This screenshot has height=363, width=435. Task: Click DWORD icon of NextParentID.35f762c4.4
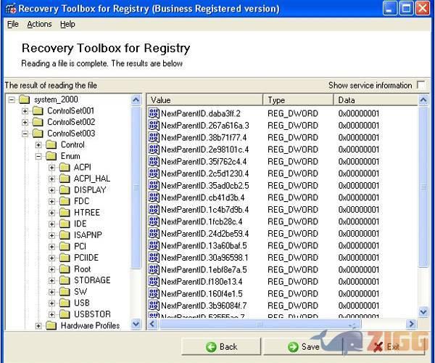click(154, 161)
